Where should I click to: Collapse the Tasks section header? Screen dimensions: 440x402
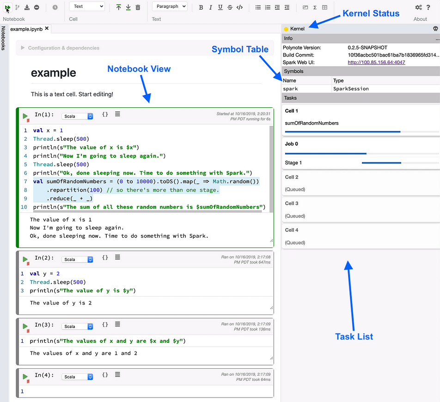click(361, 98)
